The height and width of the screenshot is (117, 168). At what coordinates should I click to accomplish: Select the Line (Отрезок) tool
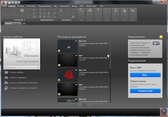pyautogui.click(x=5, y=12)
